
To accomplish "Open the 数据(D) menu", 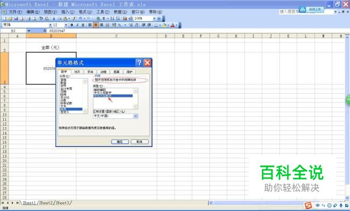I will point(120,12).
